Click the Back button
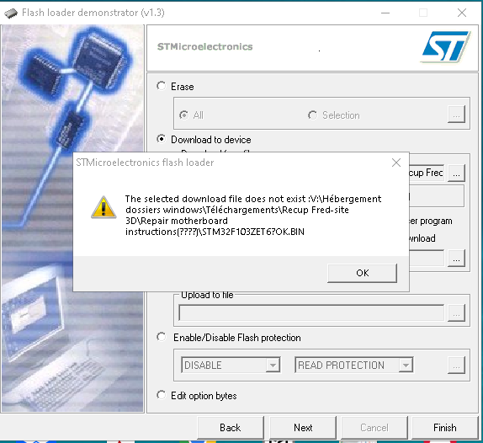 pos(231,428)
